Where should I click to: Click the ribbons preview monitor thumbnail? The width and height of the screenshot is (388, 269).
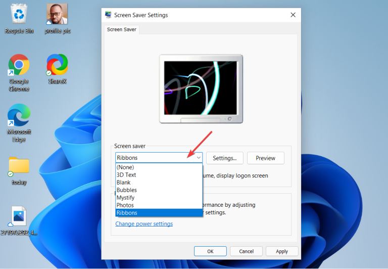201,88
